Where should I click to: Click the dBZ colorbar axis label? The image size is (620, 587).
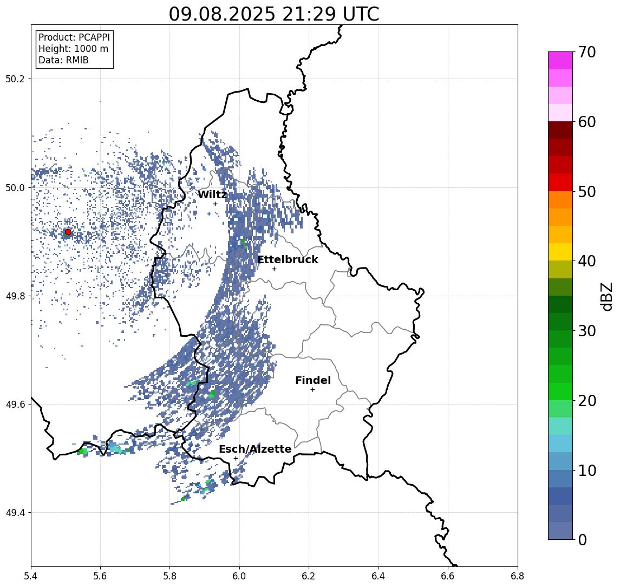coord(606,296)
